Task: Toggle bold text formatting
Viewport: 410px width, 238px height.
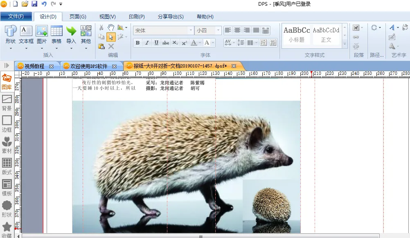Action: click(x=137, y=43)
